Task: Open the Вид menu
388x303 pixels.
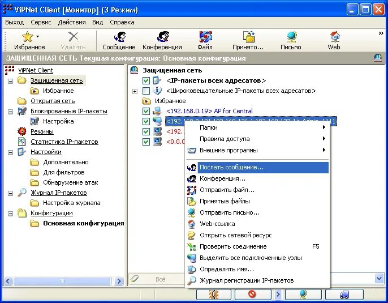Action: point(97,22)
